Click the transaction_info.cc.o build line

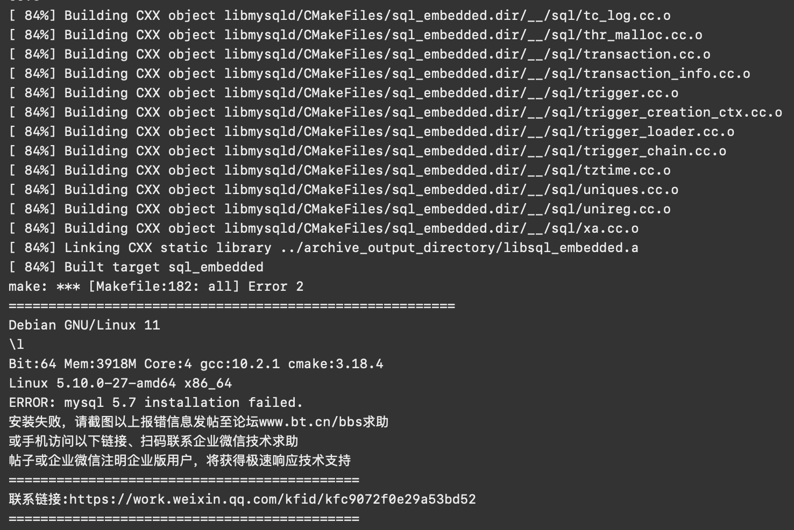click(379, 74)
